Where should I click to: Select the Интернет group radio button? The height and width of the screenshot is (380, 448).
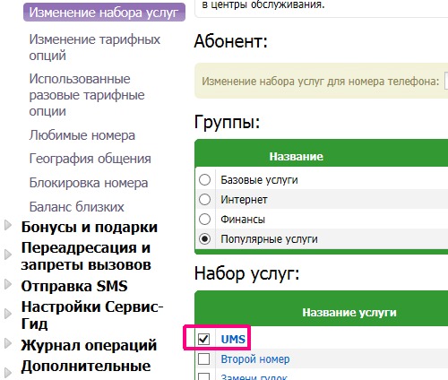click(204, 199)
